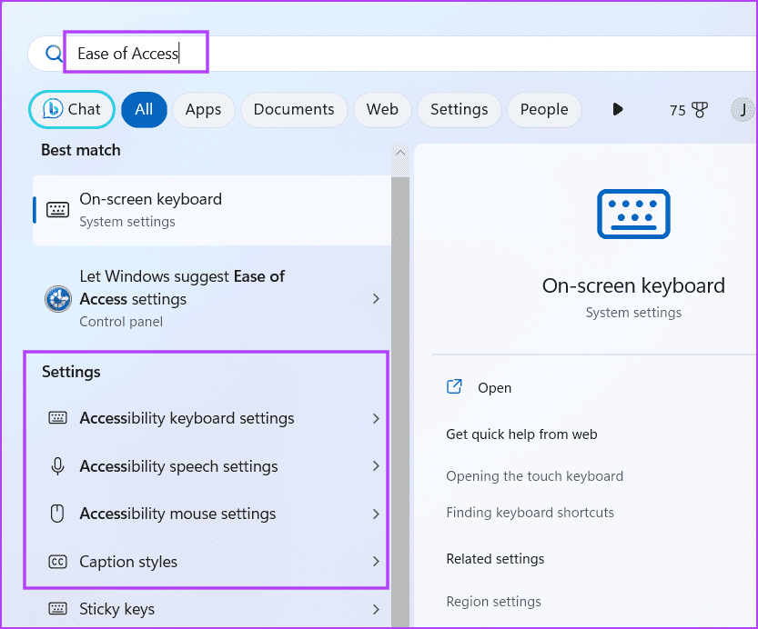This screenshot has height=629, width=758.
Task: Expand Let Windows suggest Ease of Access chevron
Action: pyautogui.click(x=376, y=299)
